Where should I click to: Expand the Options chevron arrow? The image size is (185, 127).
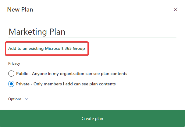click(26, 99)
